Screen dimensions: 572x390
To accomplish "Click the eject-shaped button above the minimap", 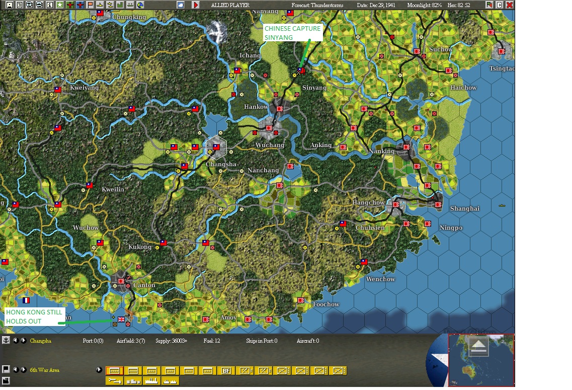I will (x=478, y=346).
